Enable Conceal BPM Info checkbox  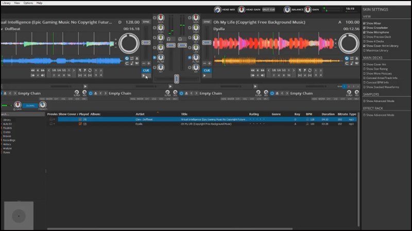pos(365,83)
